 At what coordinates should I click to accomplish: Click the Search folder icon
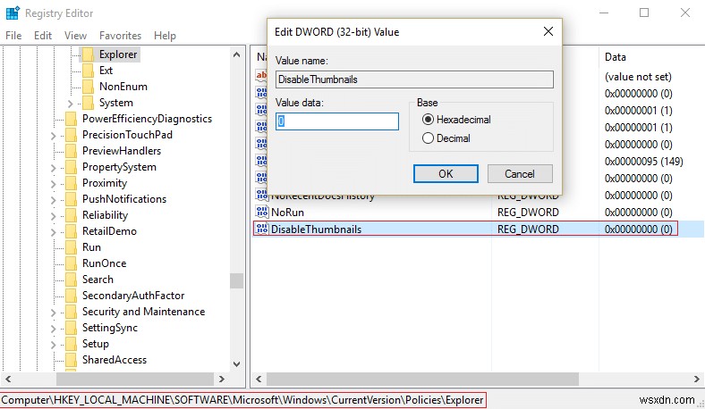[71, 280]
